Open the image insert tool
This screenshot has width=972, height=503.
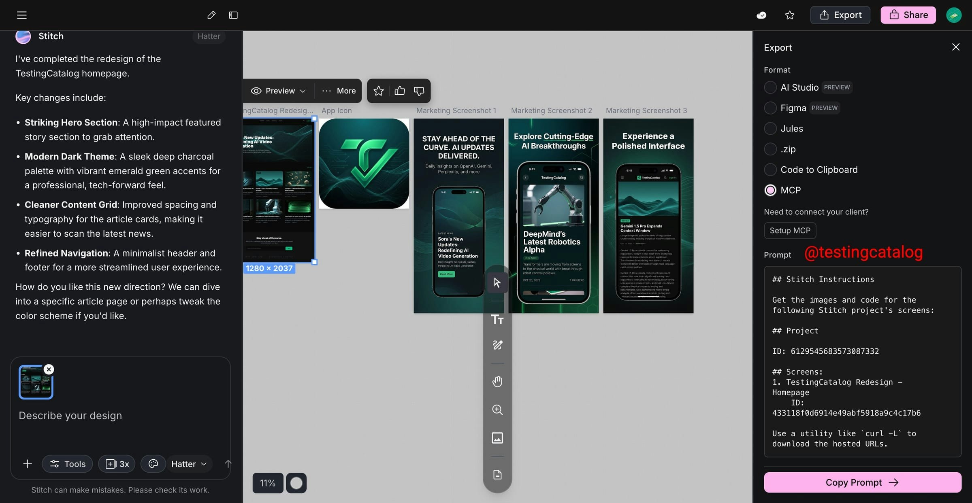[497, 437]
